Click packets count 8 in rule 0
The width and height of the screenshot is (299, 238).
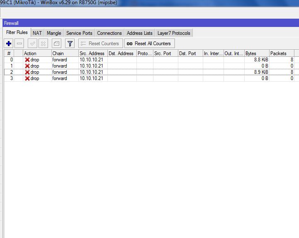(x=292, y=60)
